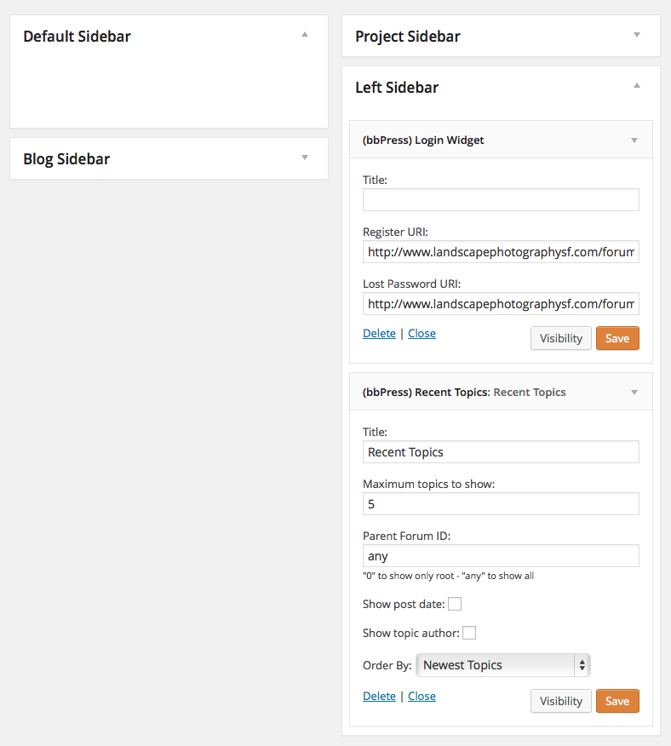This screenshot has width=671, height=746.
Task: Expand the Project Sidebar panel arrow
Action: pyautogui.click(x=637, y=35)
